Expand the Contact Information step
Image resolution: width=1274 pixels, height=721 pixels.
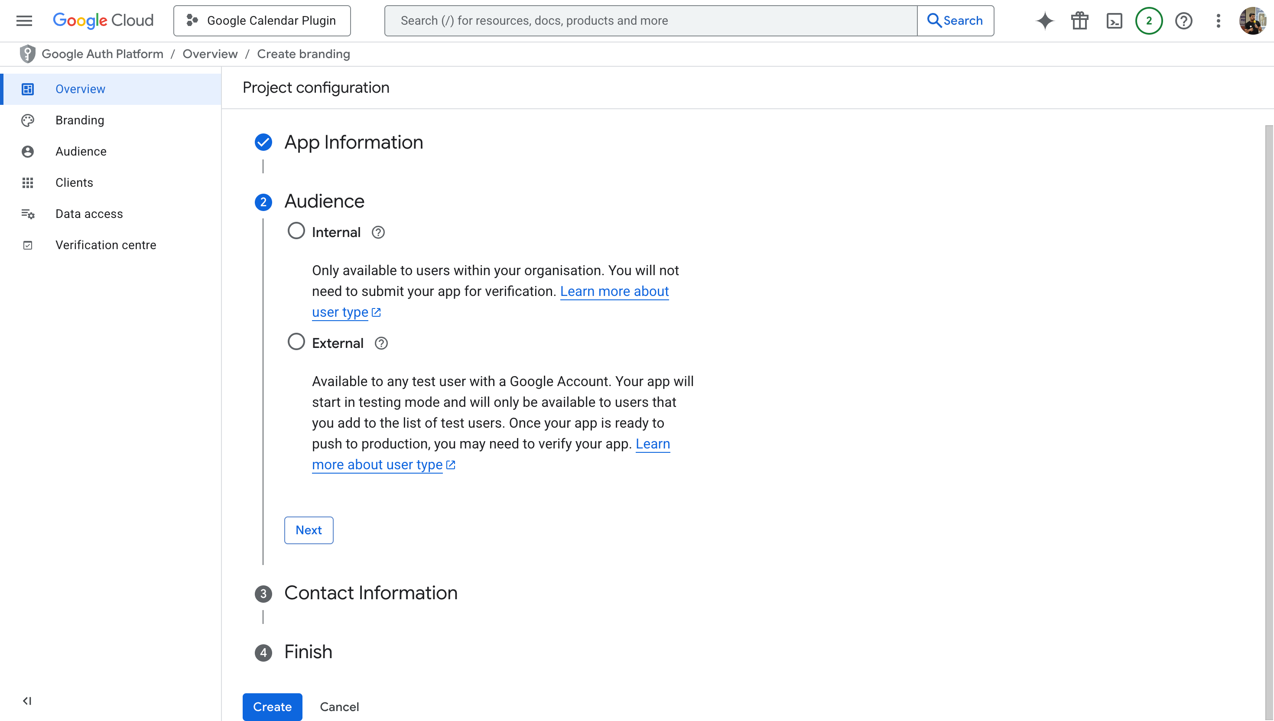370,593
